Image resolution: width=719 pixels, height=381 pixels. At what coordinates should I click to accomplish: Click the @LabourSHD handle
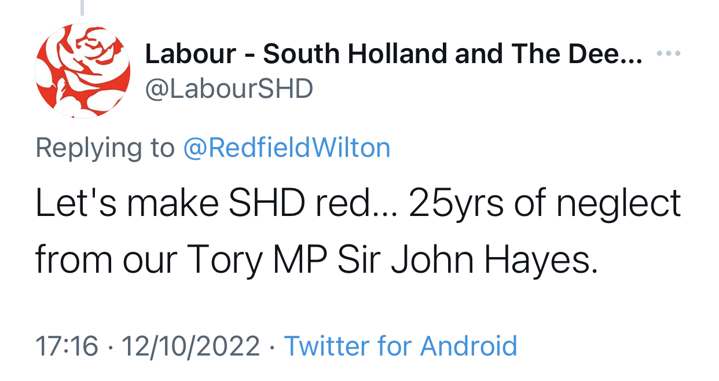[229, 90]
